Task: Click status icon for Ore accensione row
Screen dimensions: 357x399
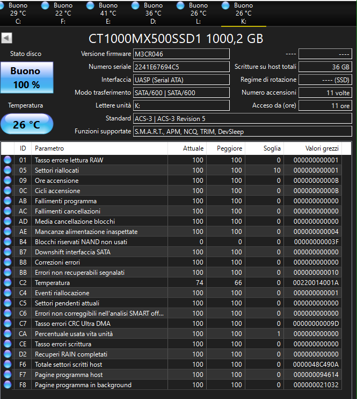Action: click(x=8, y=181)
